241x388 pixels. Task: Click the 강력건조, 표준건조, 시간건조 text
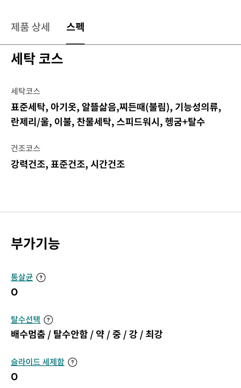[68, 164]
